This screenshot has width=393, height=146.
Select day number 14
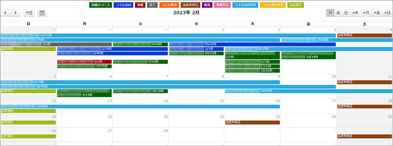coord(166,101)
